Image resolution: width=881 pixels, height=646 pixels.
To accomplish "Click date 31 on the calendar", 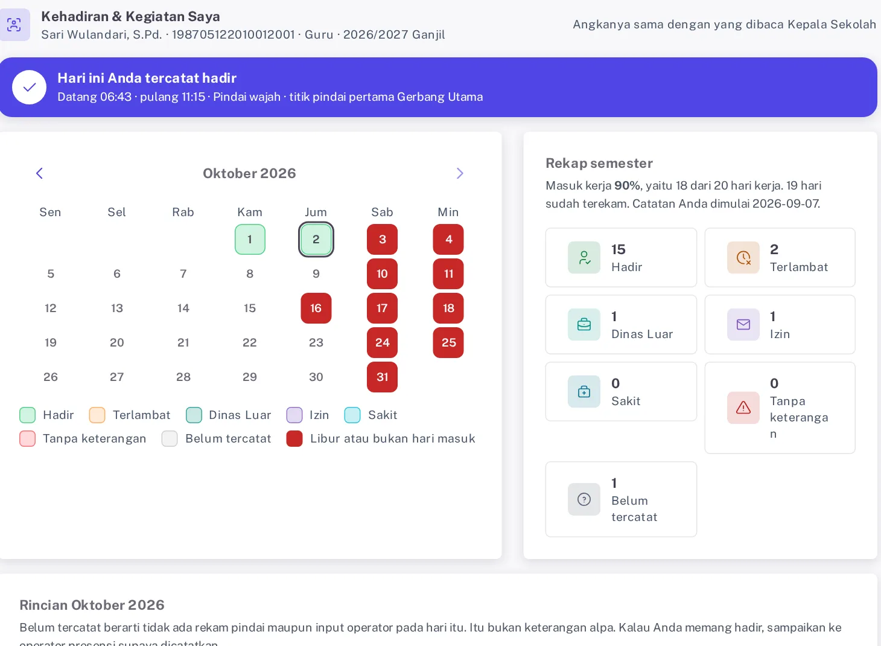I will [x=383, y=377].
